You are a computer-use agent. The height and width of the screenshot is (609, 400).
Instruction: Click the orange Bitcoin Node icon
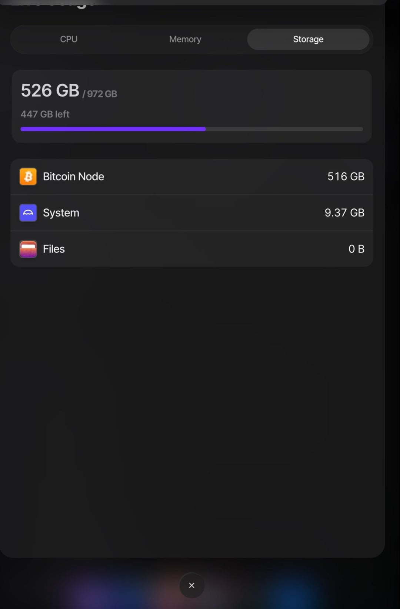28,177
